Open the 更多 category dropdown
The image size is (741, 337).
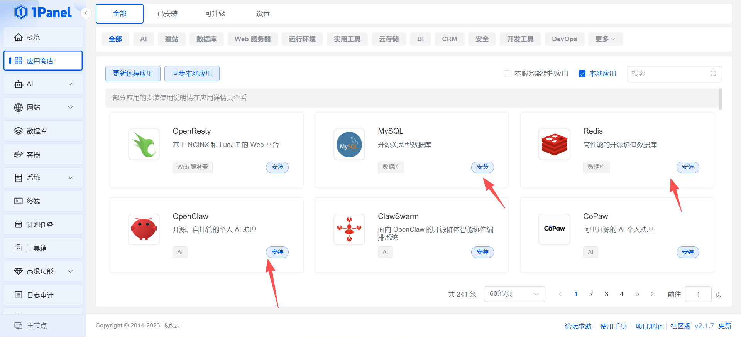[605, 39]
